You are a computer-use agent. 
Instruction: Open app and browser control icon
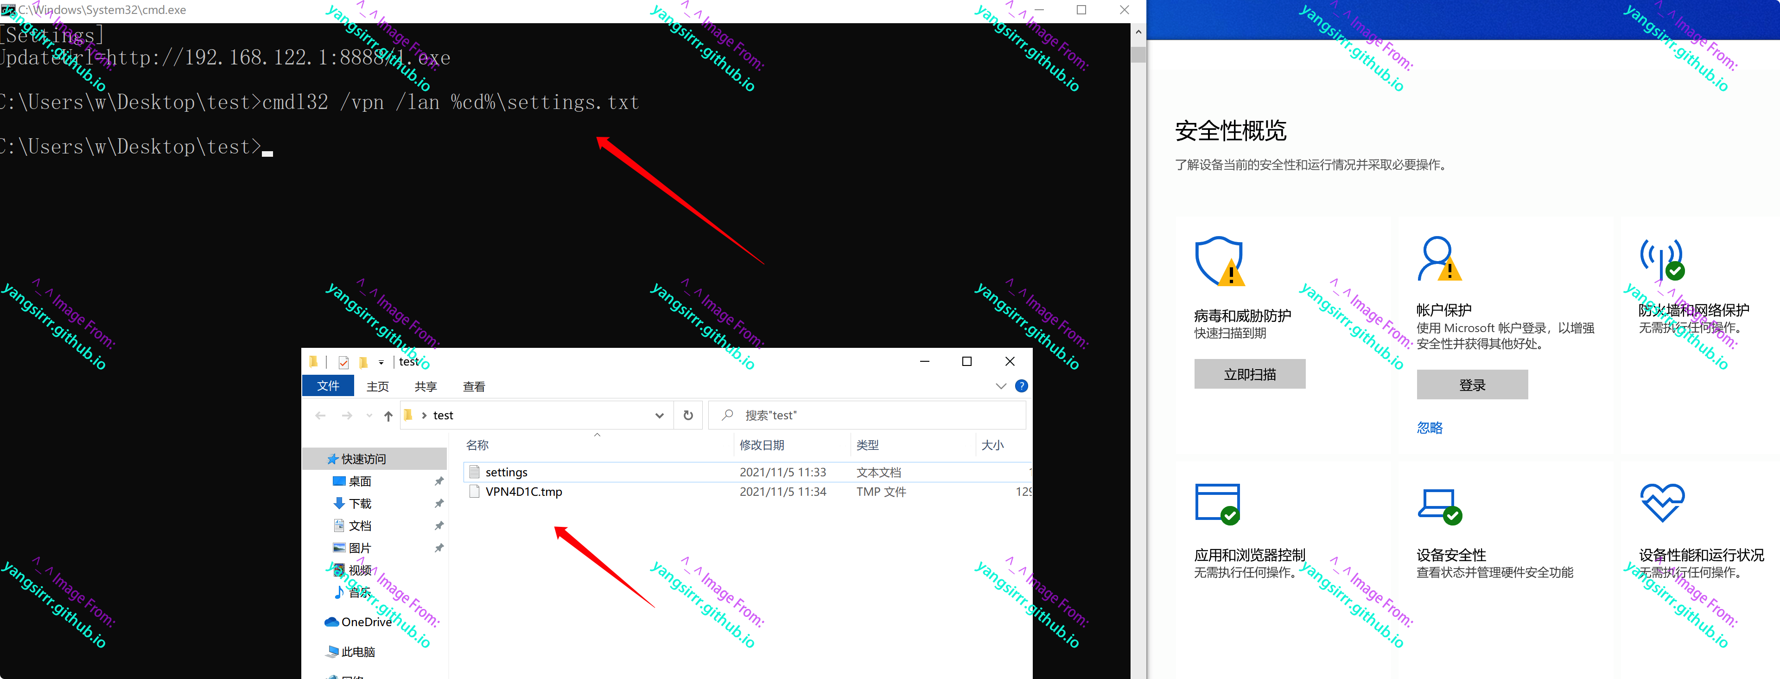coord(1218,503)
